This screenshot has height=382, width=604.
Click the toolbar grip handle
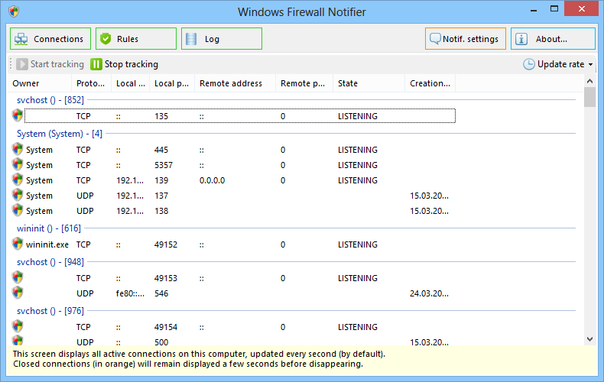point(11,64)
